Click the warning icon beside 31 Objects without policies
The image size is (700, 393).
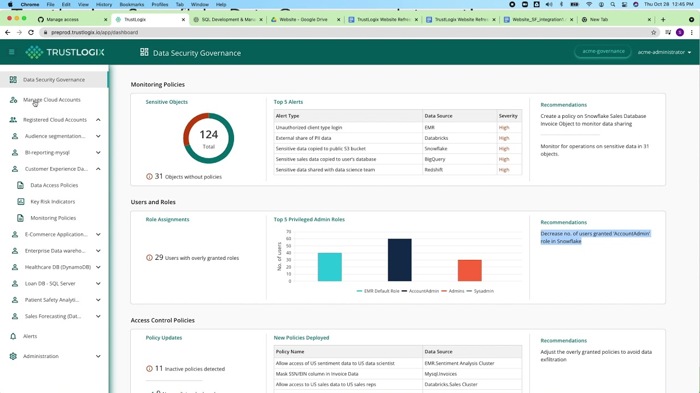tap(149, 176)
